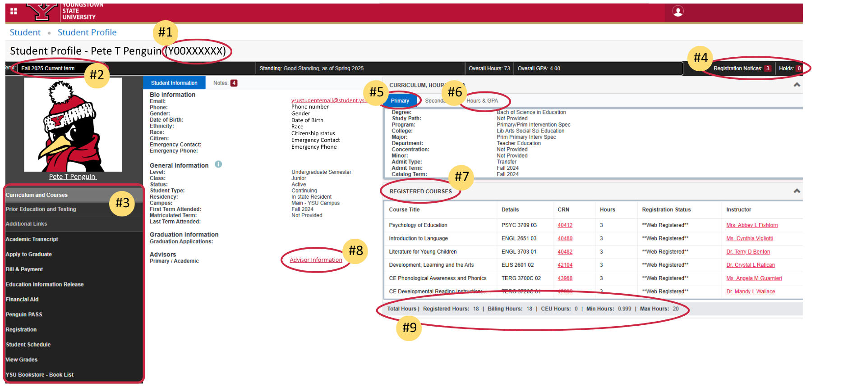Image resolution: width=857 pixels, height=387 pixels.
Task: Click the Holds count badge
Action: (799, 68)
